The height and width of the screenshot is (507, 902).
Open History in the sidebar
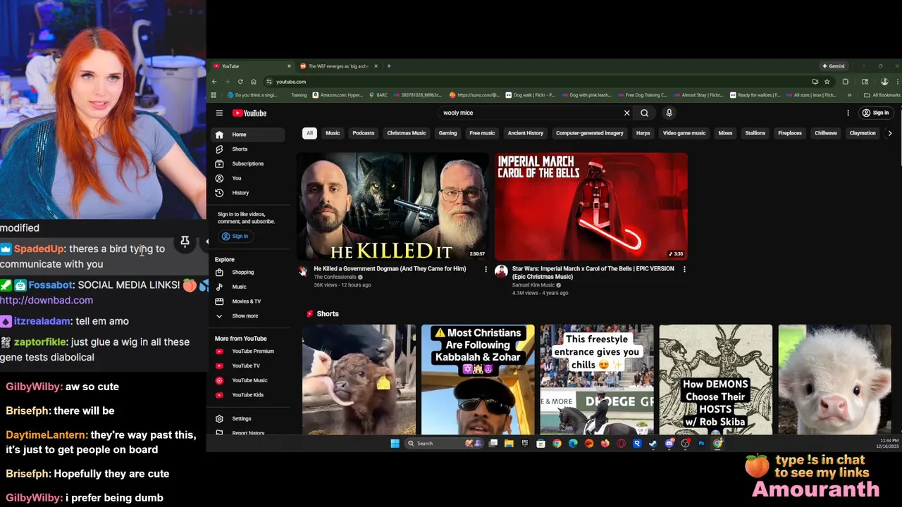coord(247,193)
